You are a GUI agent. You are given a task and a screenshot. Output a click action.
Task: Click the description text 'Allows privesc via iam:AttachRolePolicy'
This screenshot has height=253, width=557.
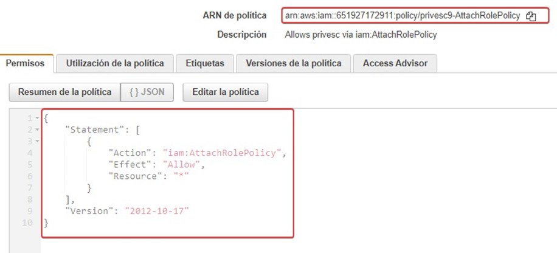[x=361, y=35]
